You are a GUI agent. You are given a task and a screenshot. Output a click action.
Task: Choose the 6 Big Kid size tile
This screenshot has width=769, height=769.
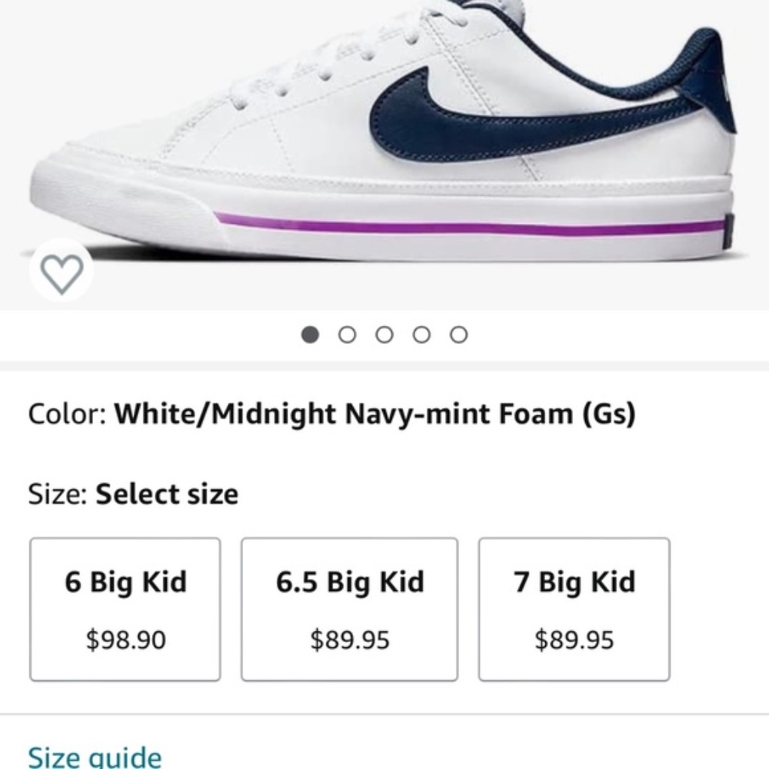[125, 608]
